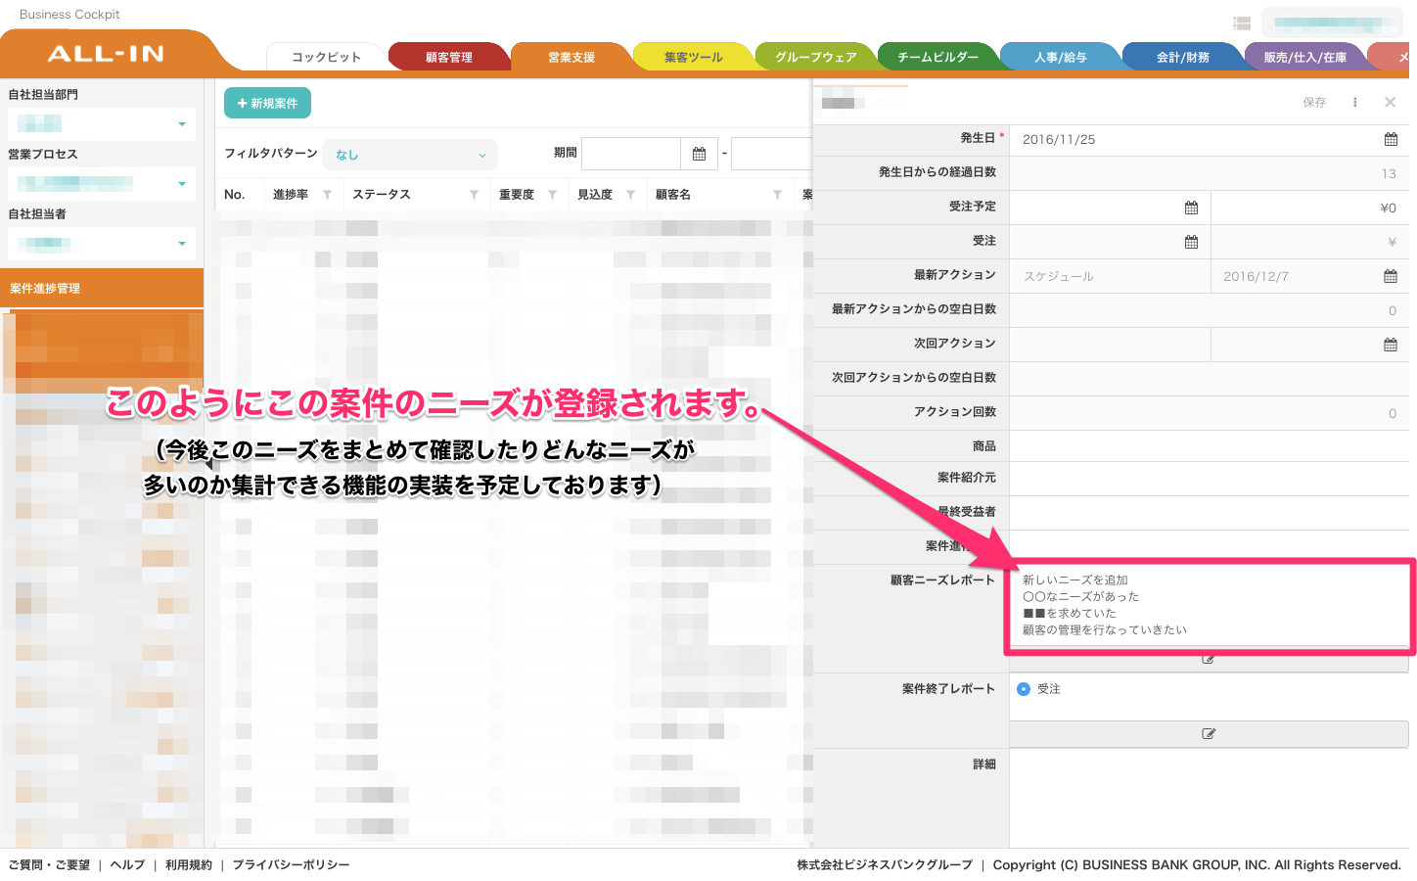The width and height of the screenshot is (1417, 881).
Task: Open the 利用規約 footer link
Action: 189,865
